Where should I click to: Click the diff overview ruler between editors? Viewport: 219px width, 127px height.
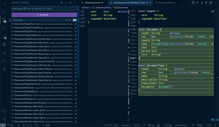(x=129, y=66)
